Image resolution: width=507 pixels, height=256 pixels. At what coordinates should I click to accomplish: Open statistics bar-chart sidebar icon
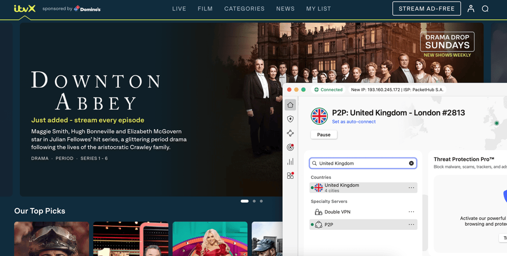point(290,161)
